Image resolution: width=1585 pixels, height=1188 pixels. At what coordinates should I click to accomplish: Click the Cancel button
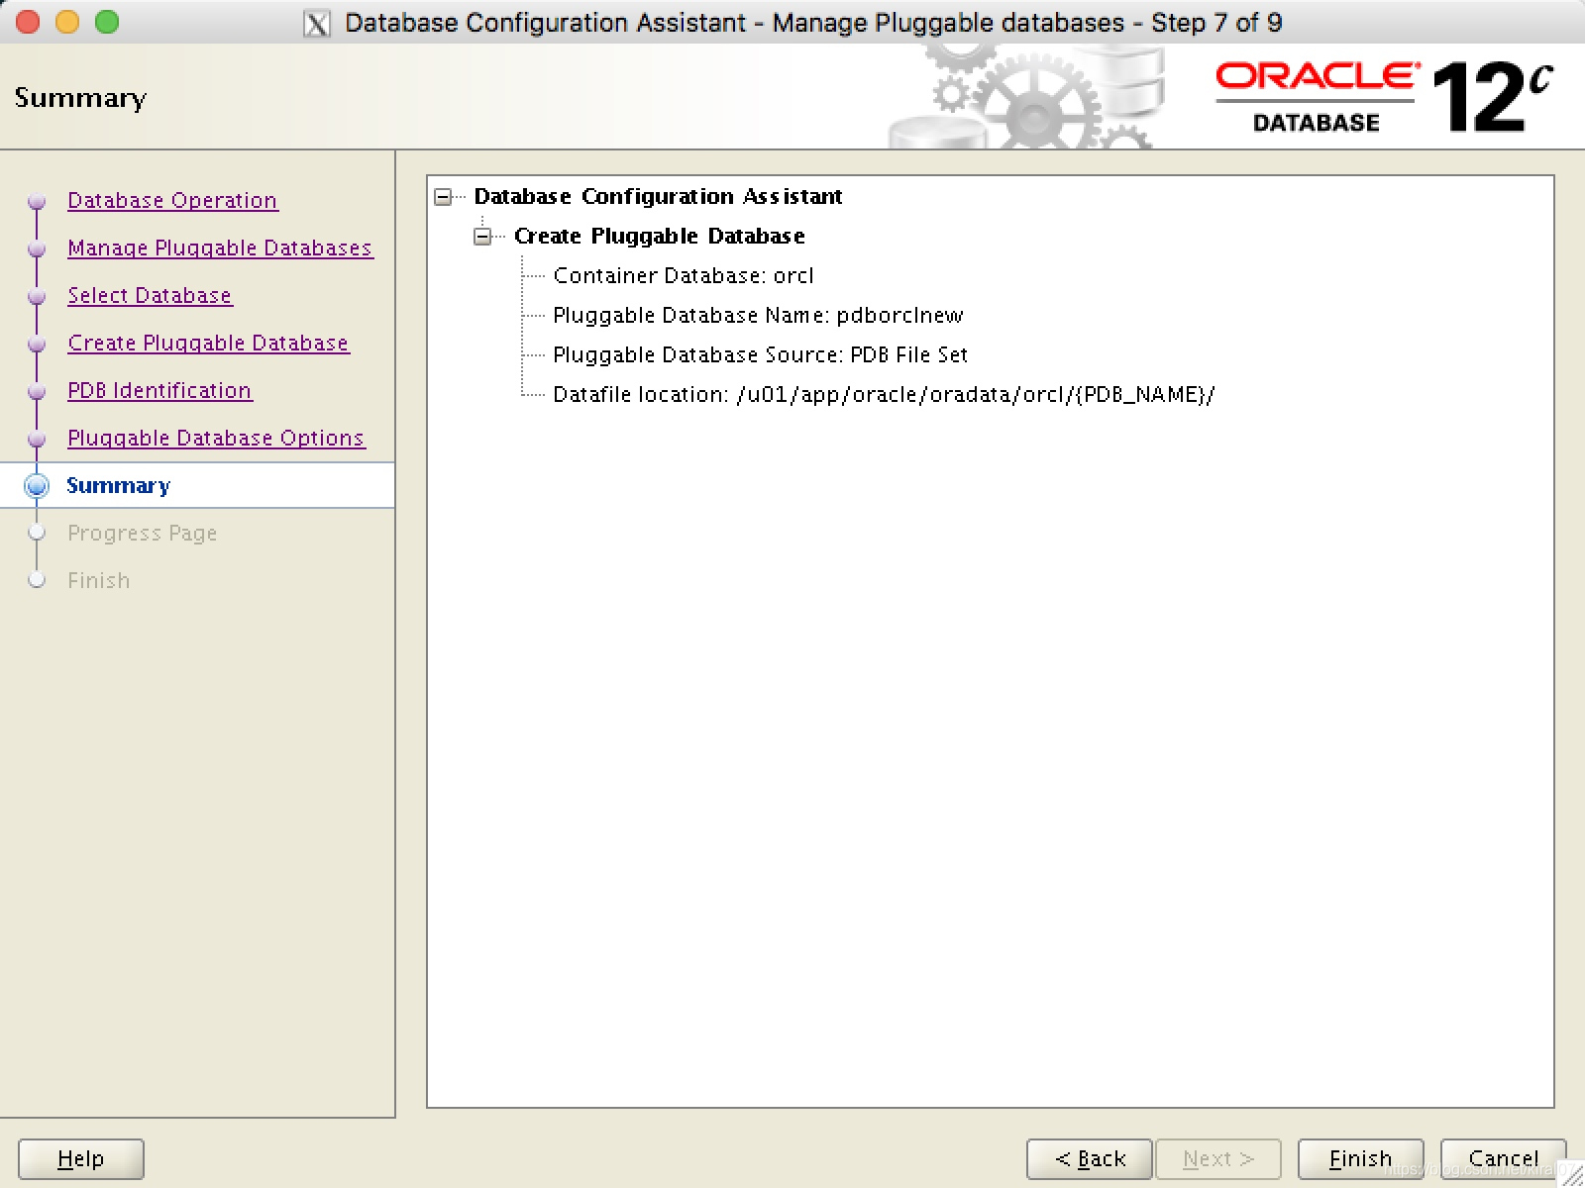(1503, 1158)
